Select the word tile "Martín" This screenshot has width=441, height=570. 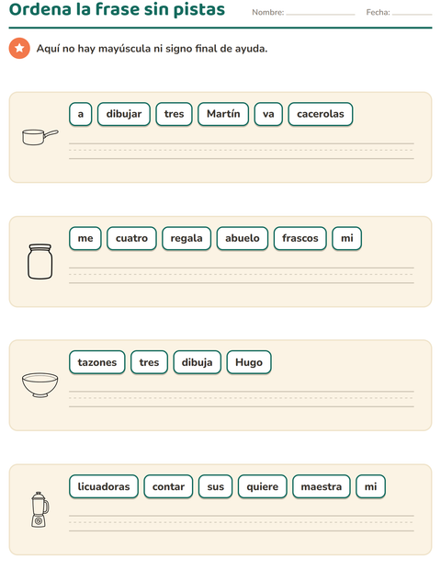coord(223,114)
